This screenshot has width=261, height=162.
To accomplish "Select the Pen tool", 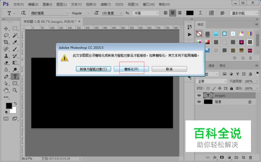I will click(6, 77).
